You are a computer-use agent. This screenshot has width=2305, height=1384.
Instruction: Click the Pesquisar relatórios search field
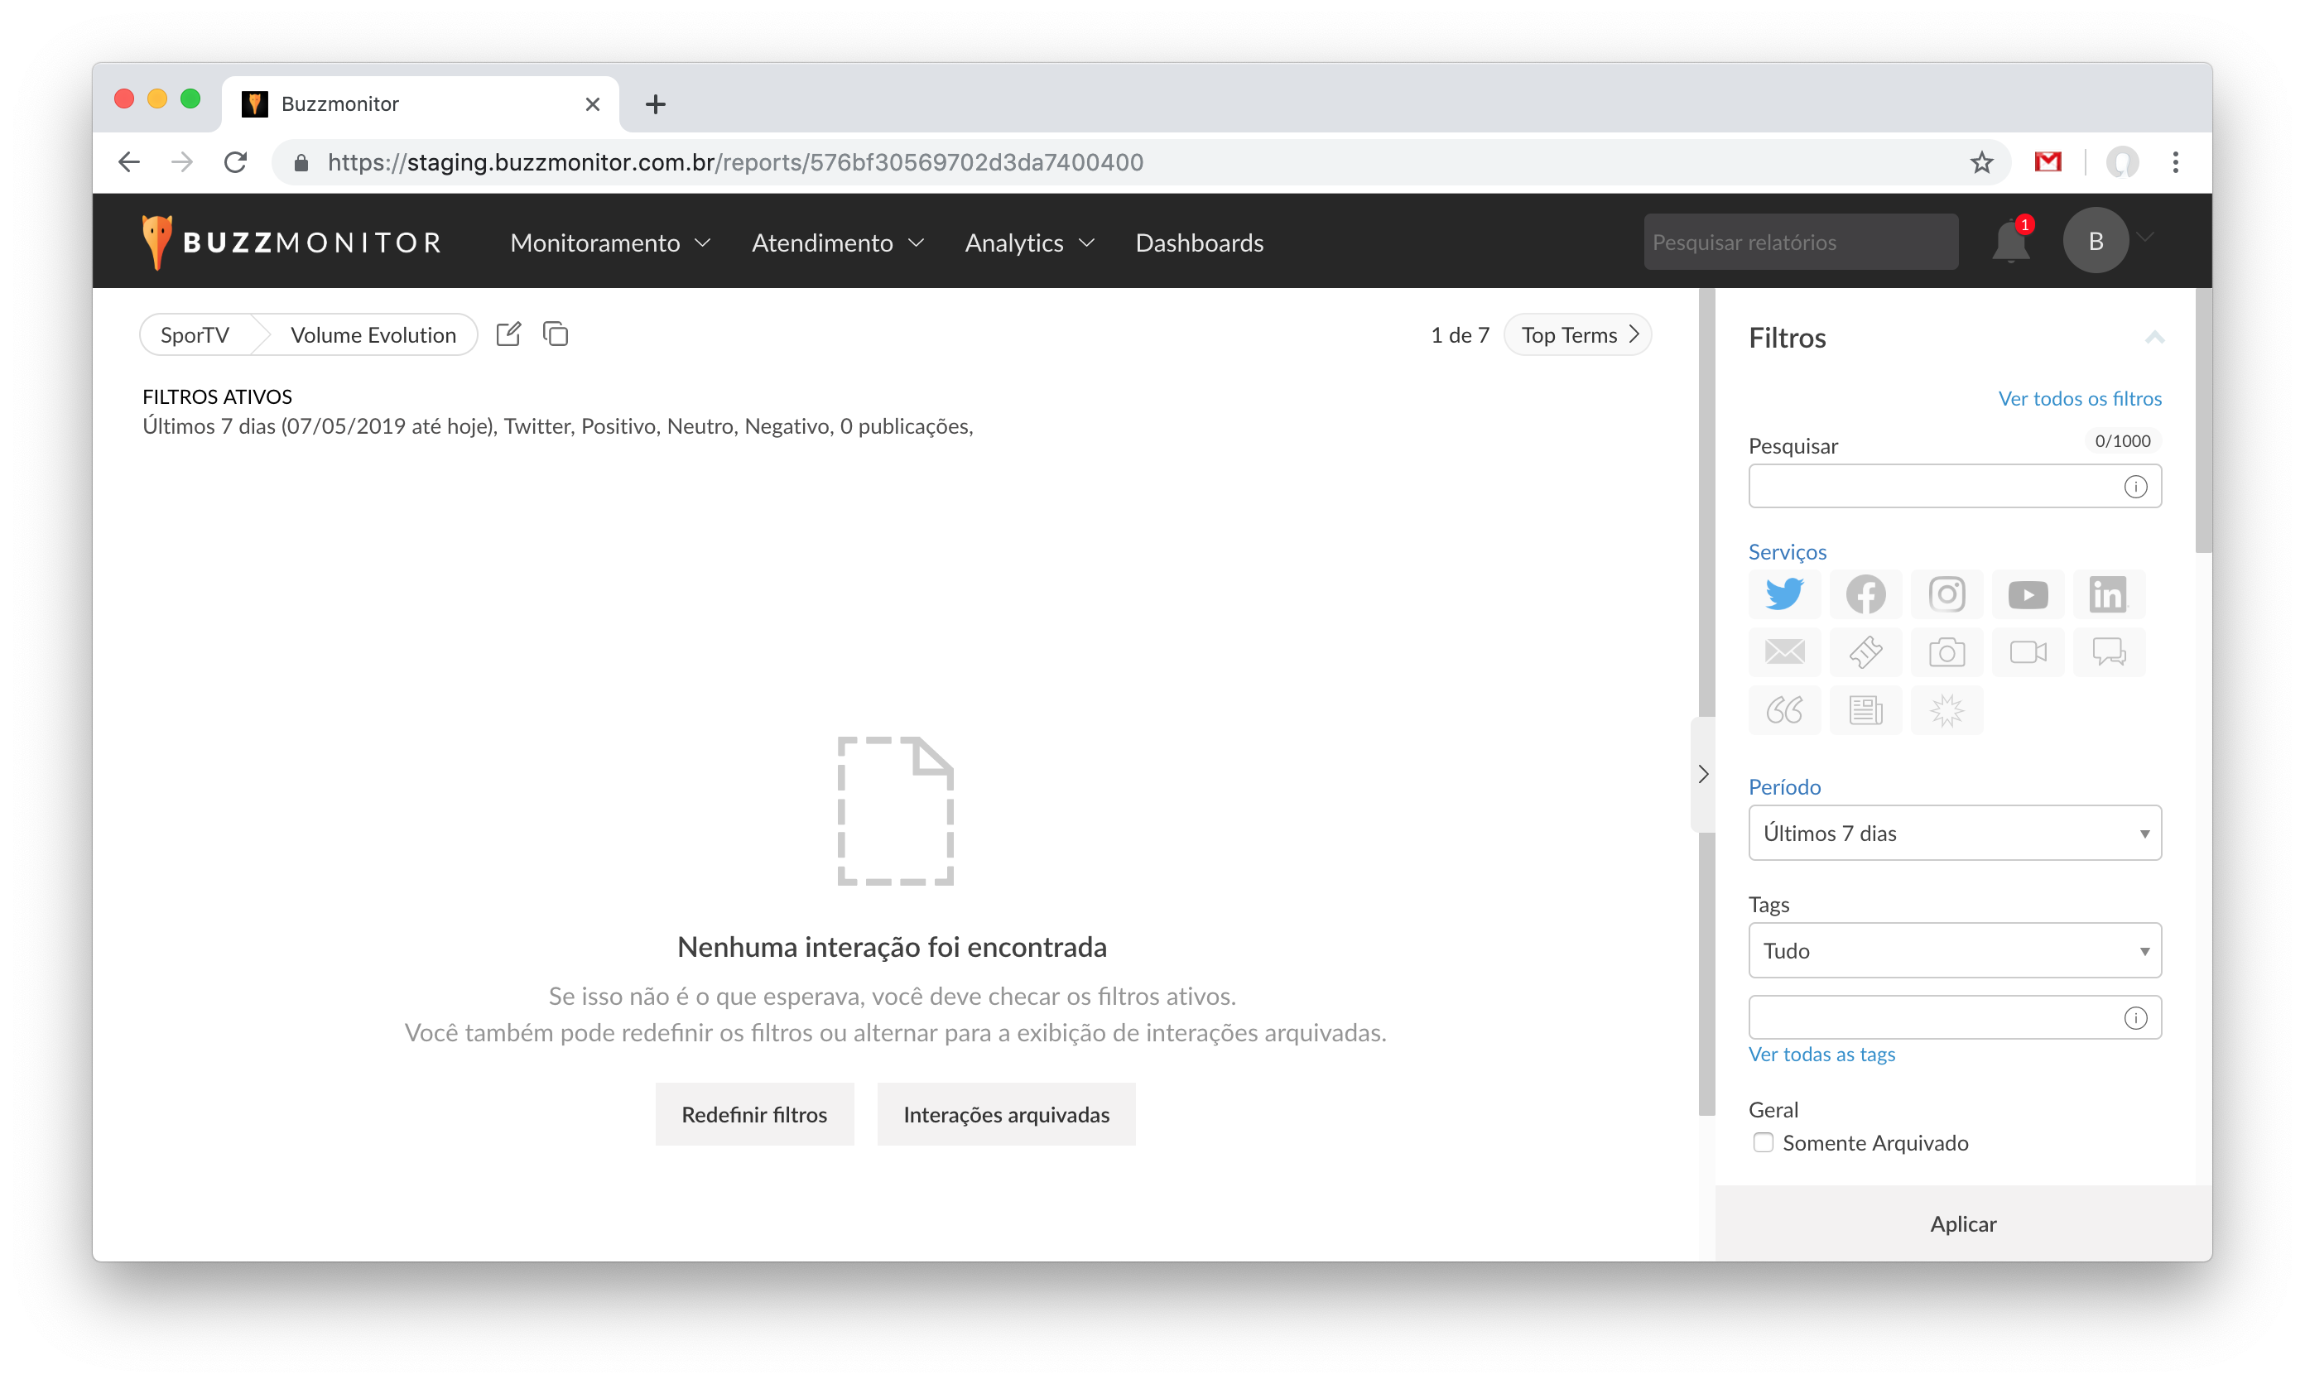click(x=1799, y=243)
